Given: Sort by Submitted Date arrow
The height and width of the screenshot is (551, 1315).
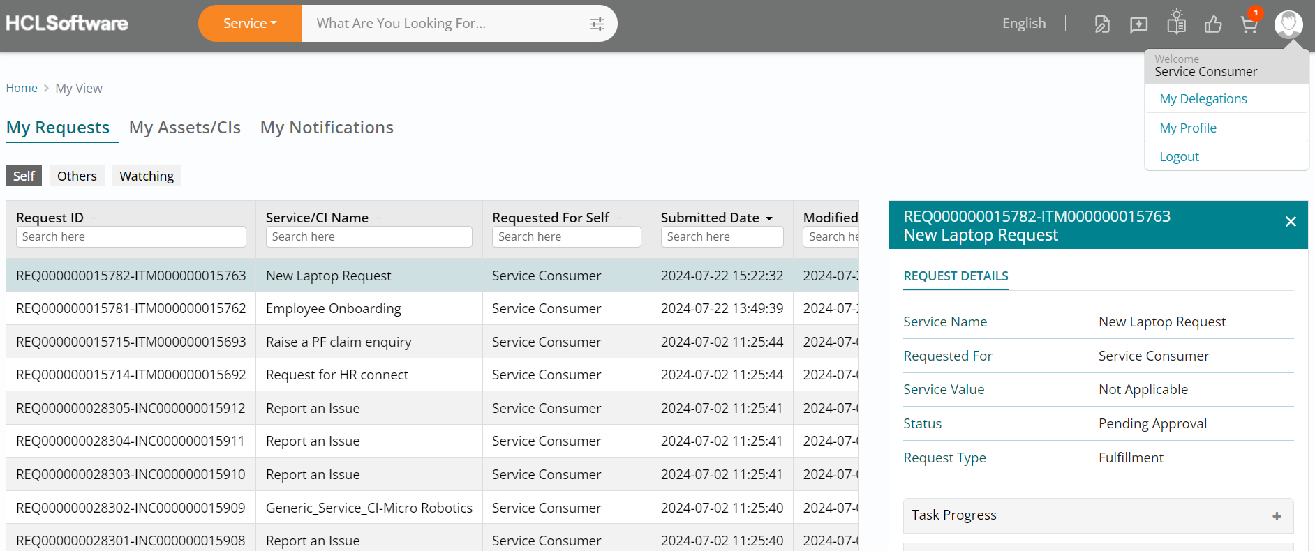Looking at the screenshot, I should click(769, 218).
